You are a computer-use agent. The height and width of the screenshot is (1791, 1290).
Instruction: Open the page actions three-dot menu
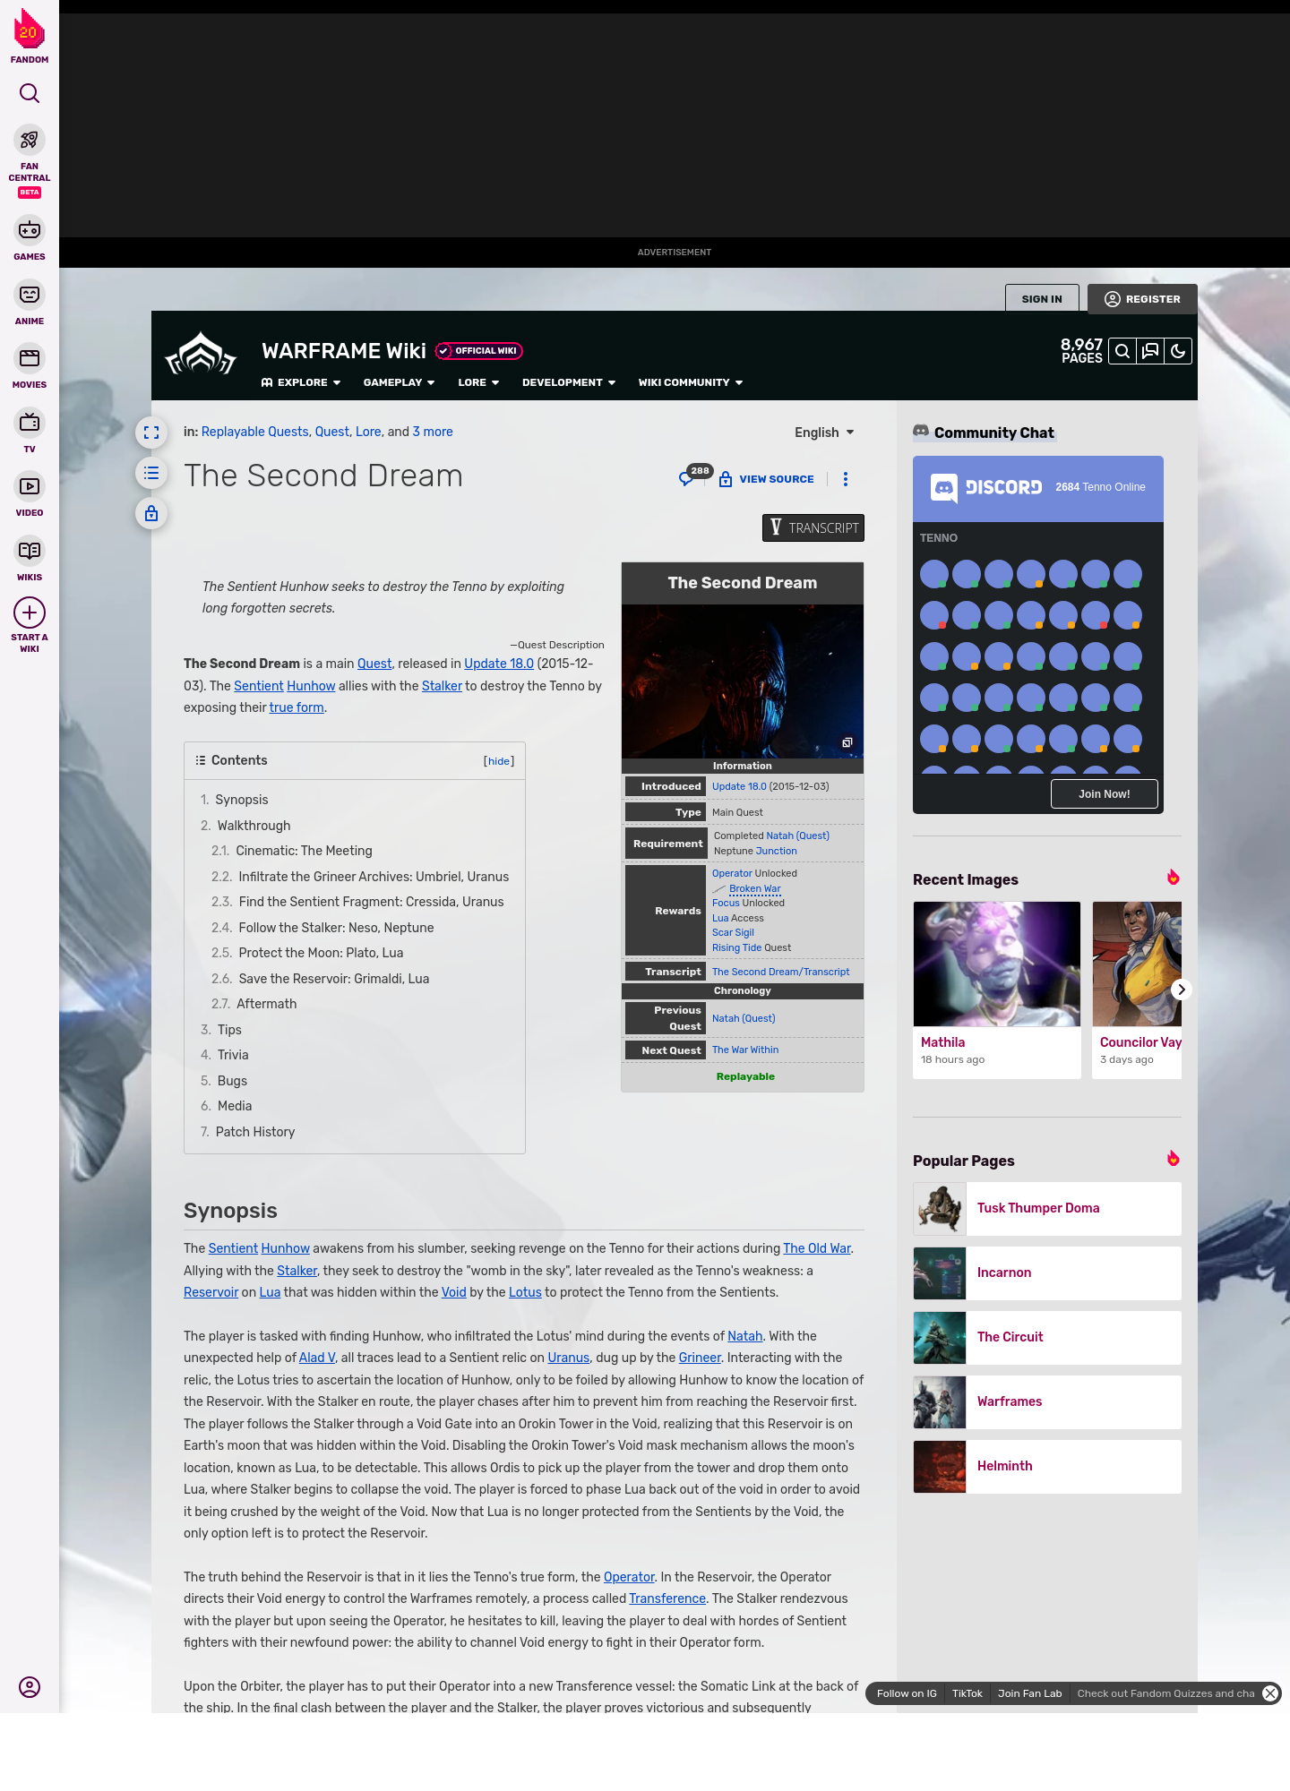(845, 479)
